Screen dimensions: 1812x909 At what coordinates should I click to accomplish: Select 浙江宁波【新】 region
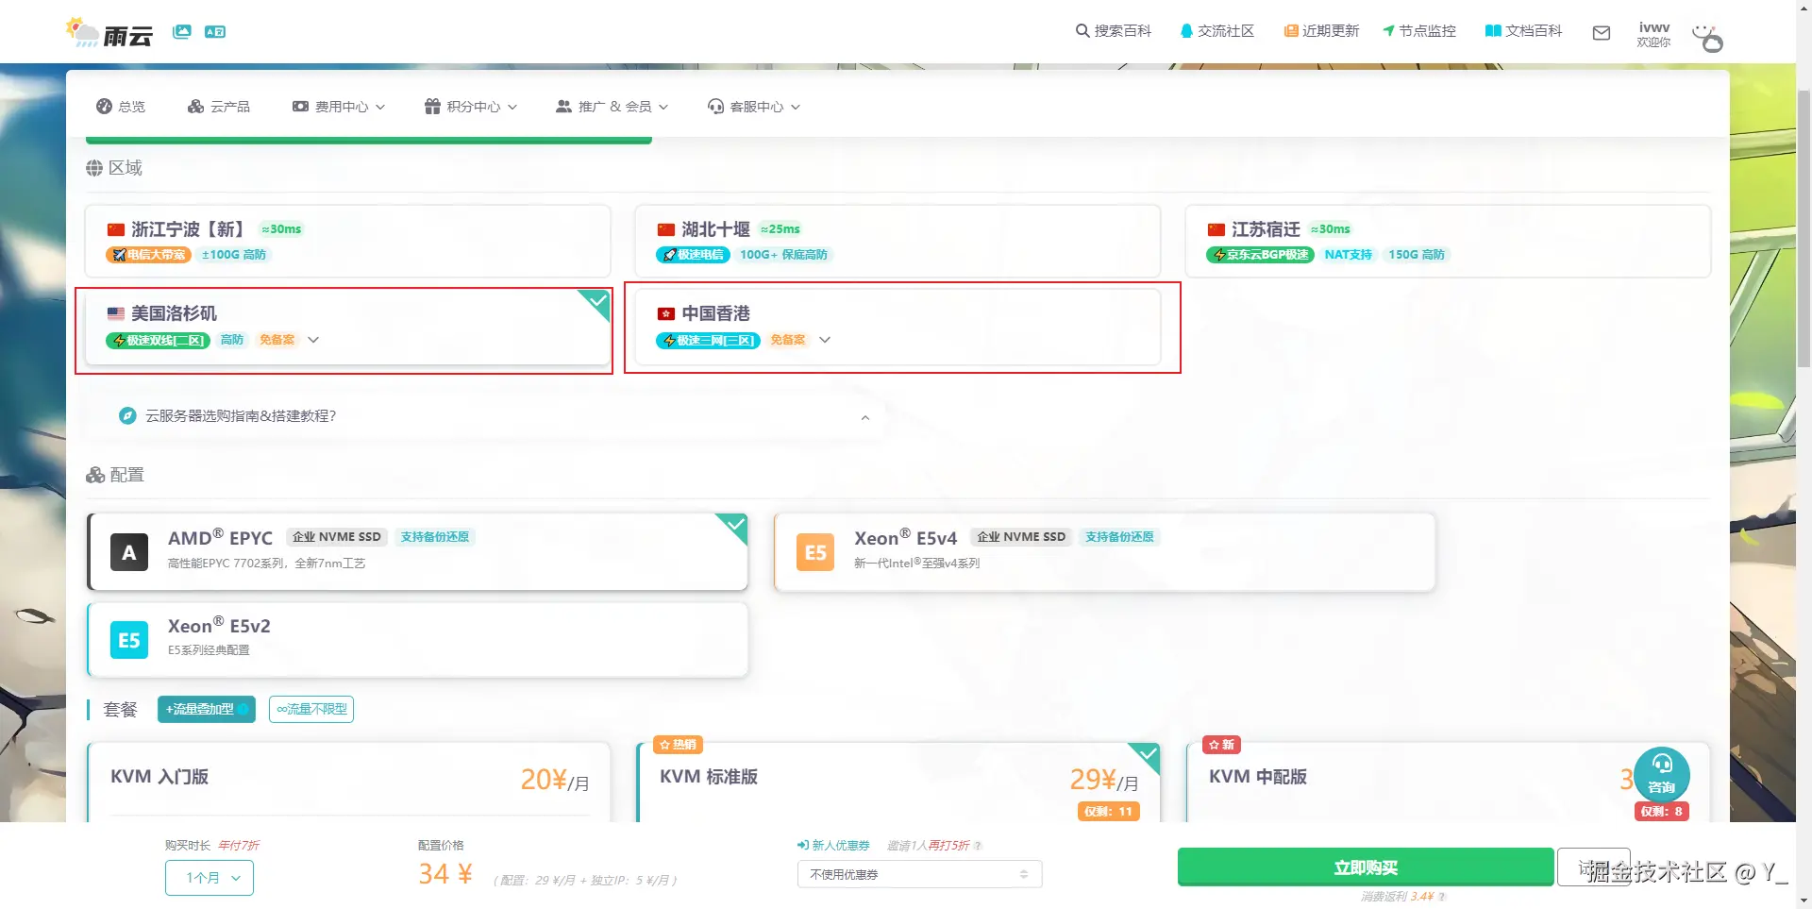coord(347,241)
